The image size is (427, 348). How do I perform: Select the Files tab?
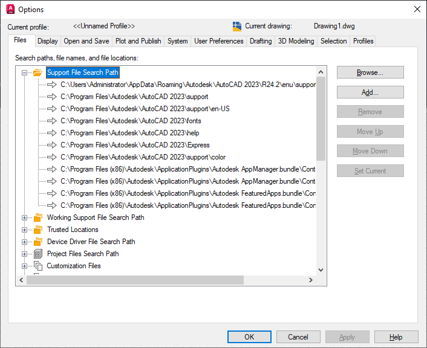tap(21, 40)
